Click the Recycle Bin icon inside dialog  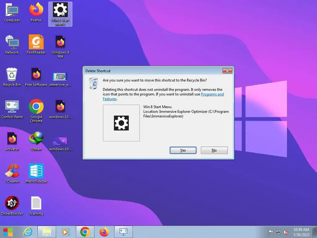coord(93,83)
